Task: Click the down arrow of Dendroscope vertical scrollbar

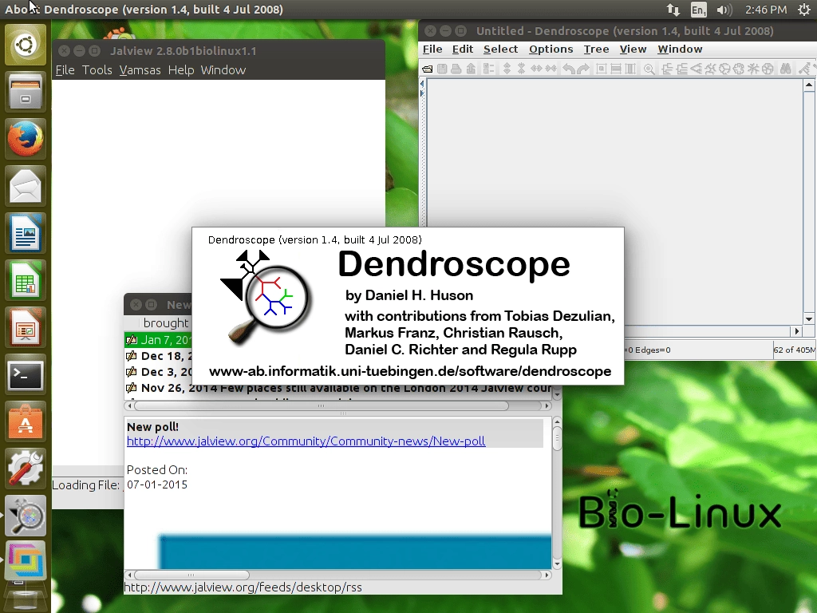Action: pos(809,319)
